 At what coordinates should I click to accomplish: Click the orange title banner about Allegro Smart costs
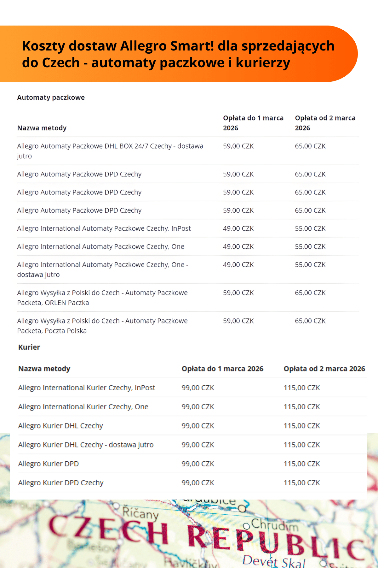pyautogui.click(x=178, y=54)
